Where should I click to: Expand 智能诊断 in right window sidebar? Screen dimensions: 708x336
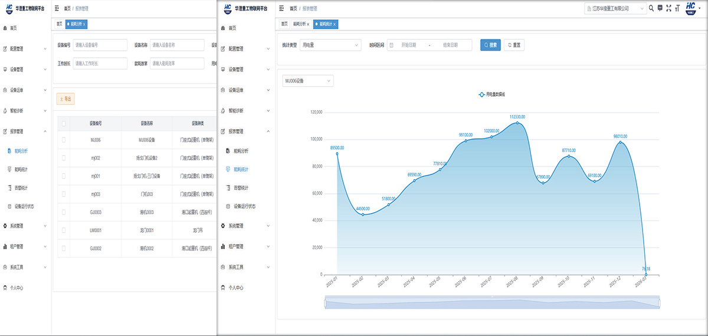[247, 110]
